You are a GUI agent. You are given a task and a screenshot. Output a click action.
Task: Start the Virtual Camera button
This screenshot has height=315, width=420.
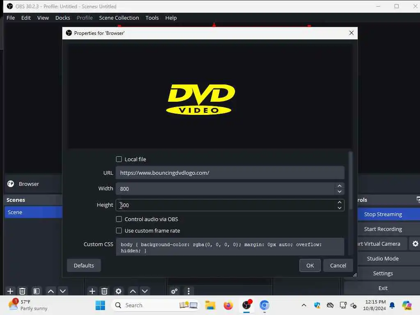(382, 244)
